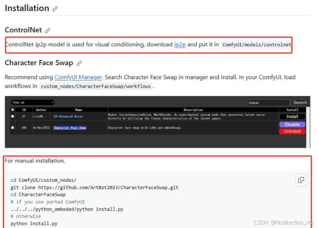Click the python_embeded install.py command line
Screen dimensions: 319x228
pos(67,209)
